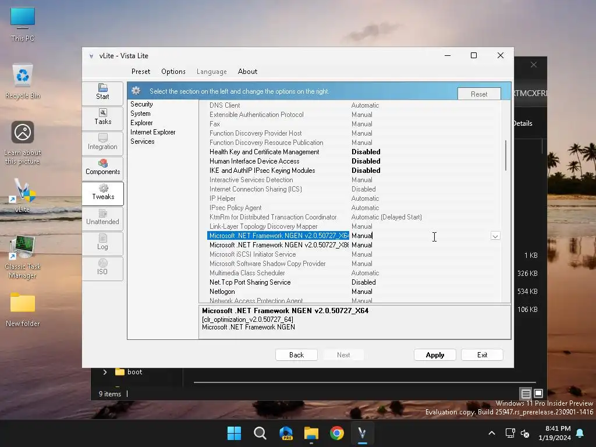Open the Tasks section in vLite
This screenshot has width=596, height=447.
click(x=102, y=118)
